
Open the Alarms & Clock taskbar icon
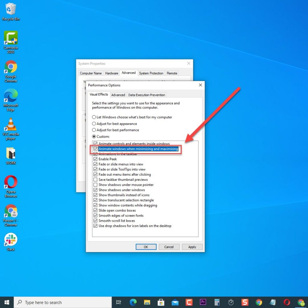point(231,302)
